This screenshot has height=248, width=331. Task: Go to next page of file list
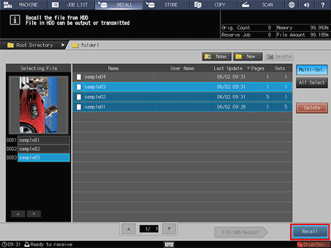pos(169,229)
